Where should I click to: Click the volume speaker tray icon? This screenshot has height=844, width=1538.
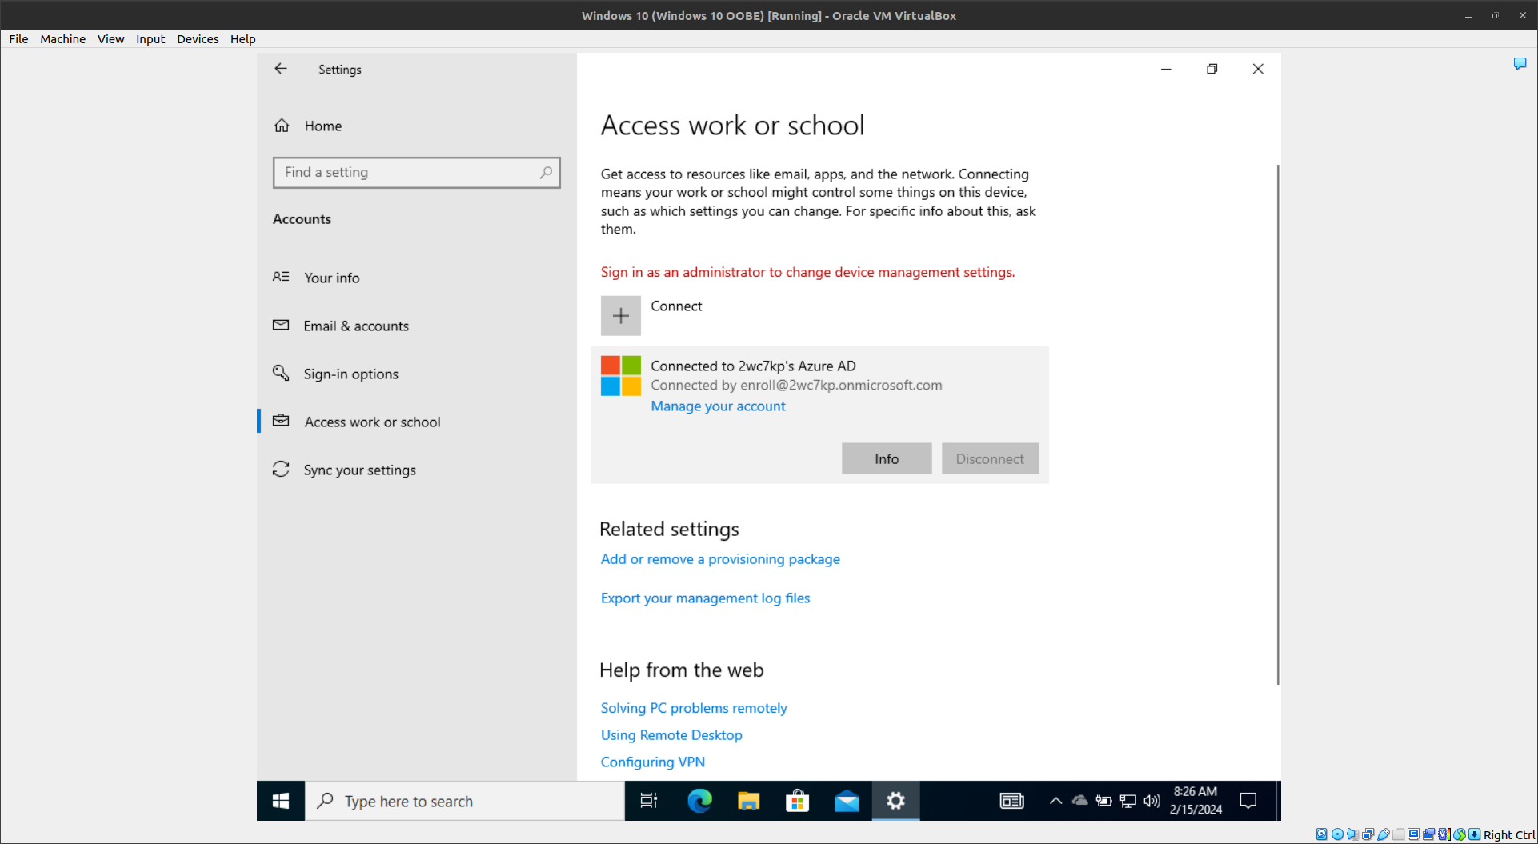coord(1151,801)
